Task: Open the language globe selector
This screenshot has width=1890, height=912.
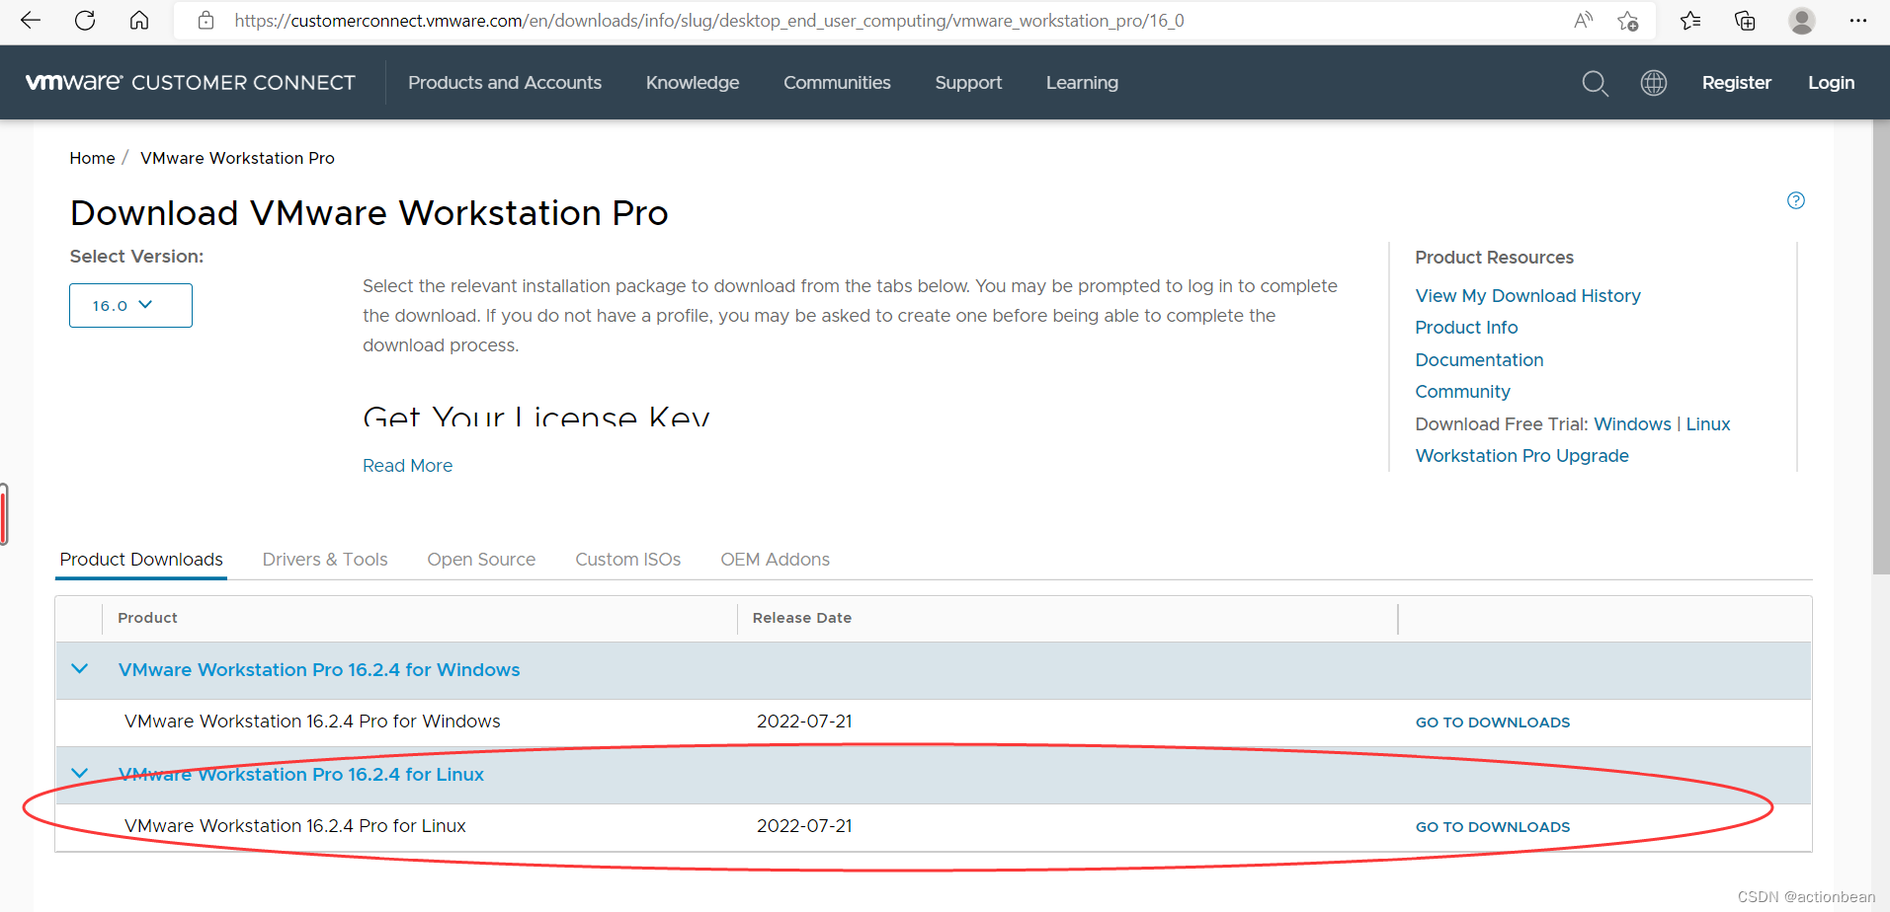Action: click(x=1653, y=83)
